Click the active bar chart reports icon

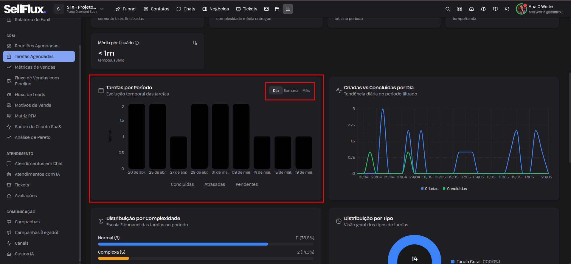point(288,9)
